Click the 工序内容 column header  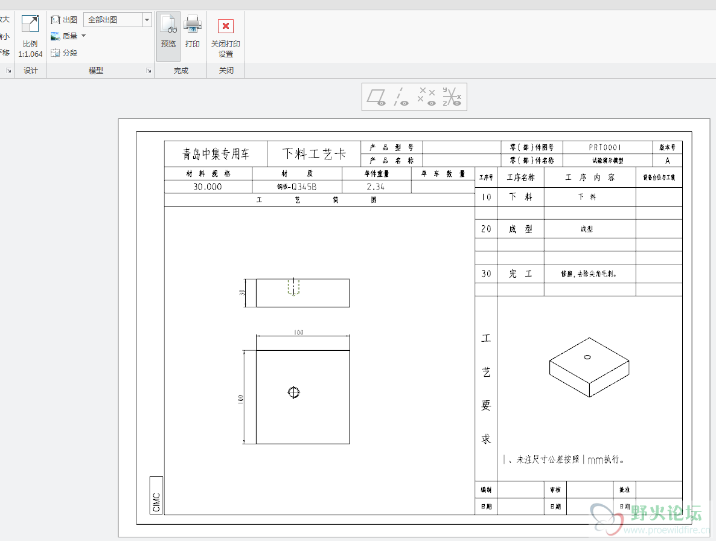pyautogui.click(x=590, y=178)
